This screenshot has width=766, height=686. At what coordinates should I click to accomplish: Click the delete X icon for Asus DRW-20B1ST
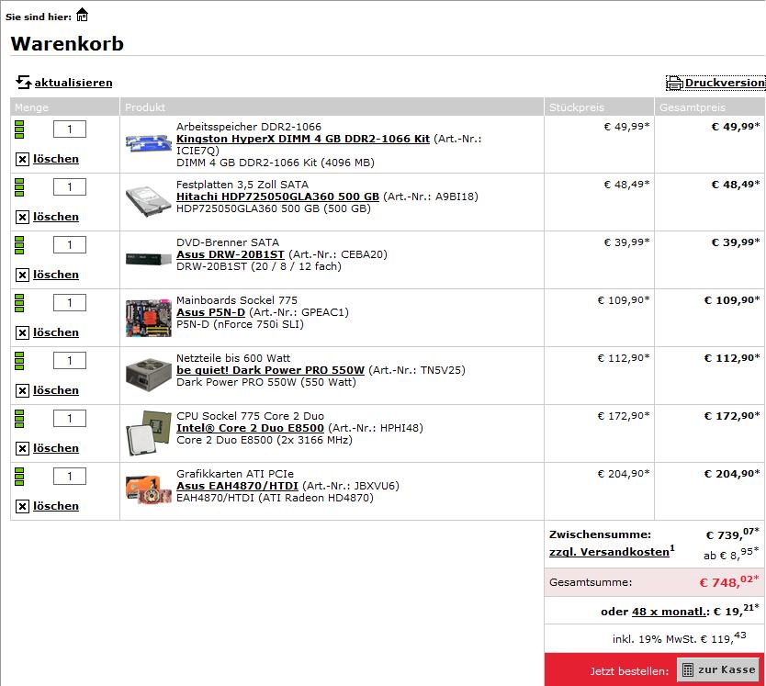(x=22, y=276)
